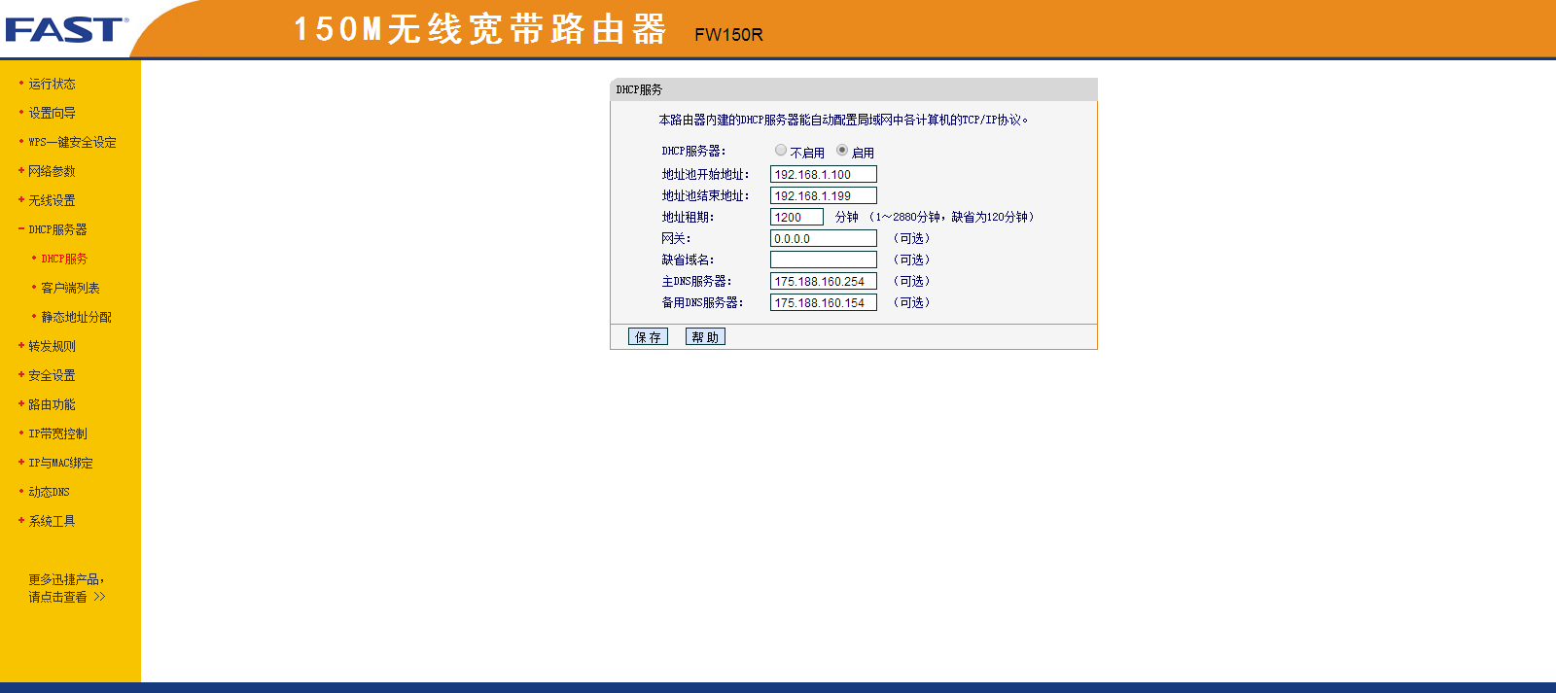The image size is (1556, 693).
Task: Click 请点击查看 arrow text
Action: tap(66, 597)
